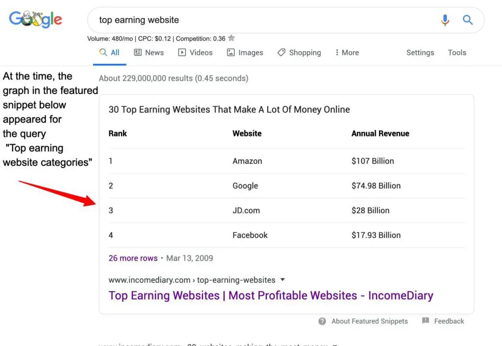502x346 pixels.
Task: Click the $74.98 Billion revenue value
Action: pyautogui.click(x=376, y=186)
